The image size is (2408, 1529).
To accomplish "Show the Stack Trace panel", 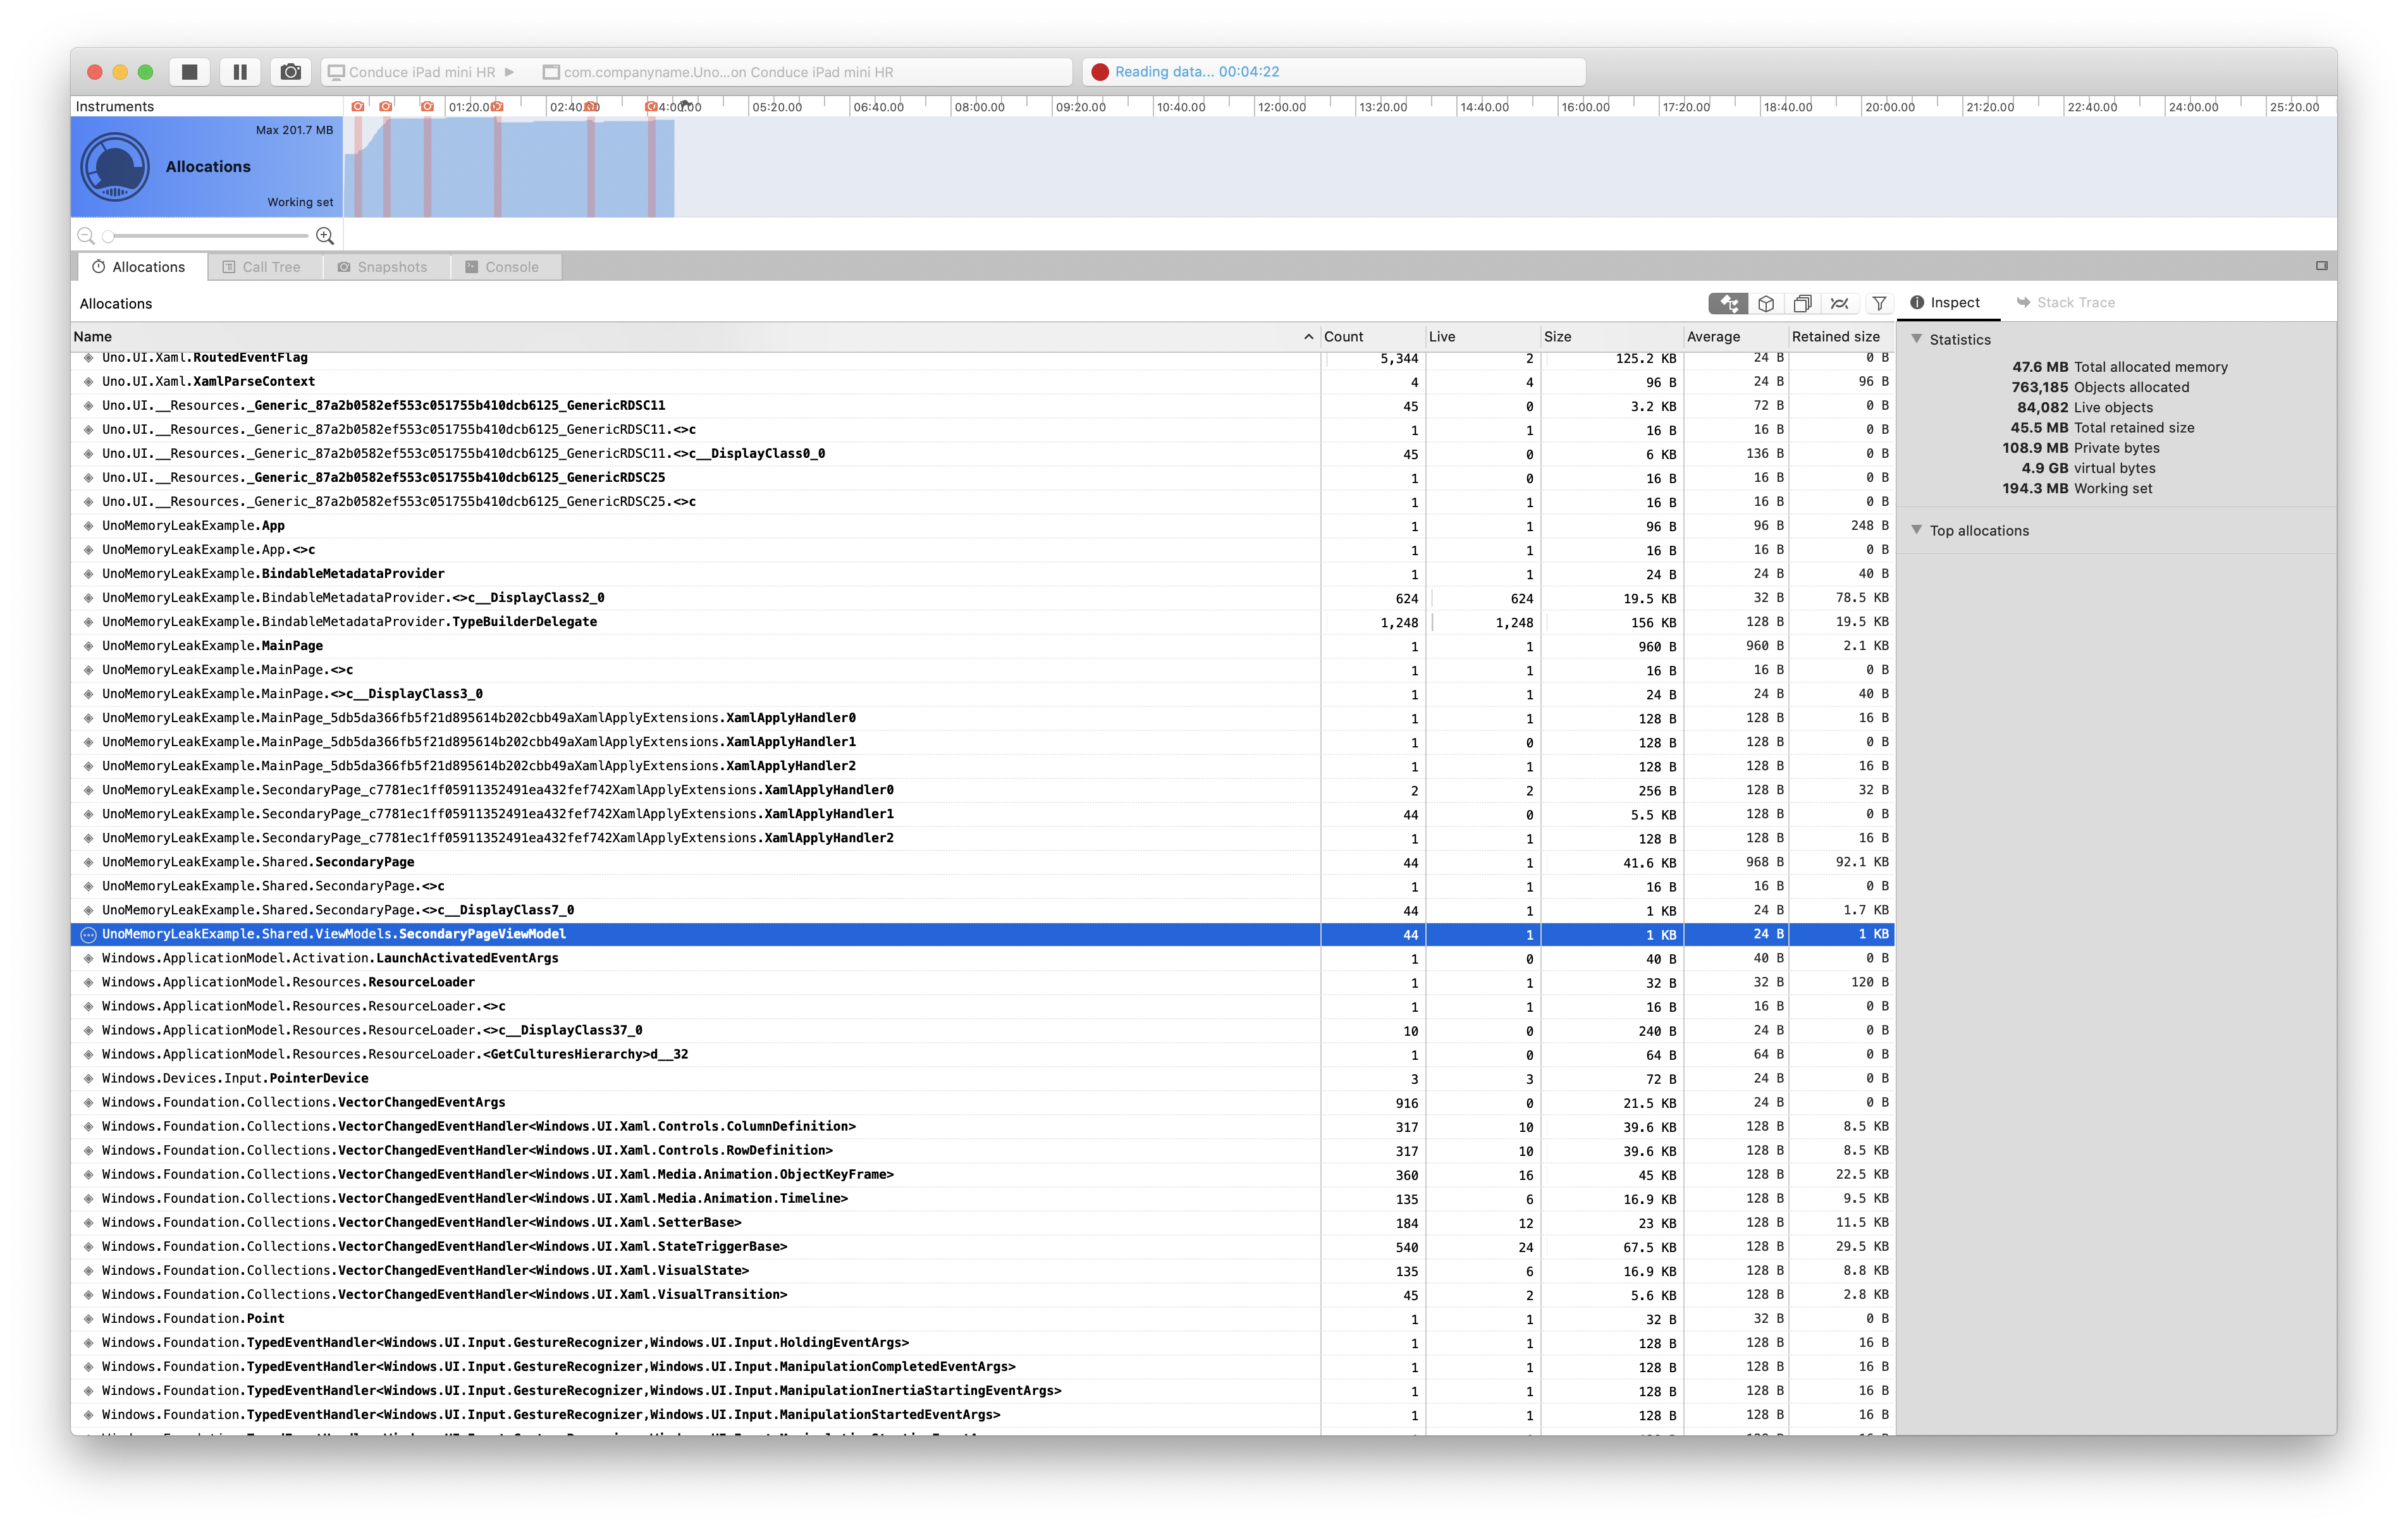I will [x=2066, y=303].
